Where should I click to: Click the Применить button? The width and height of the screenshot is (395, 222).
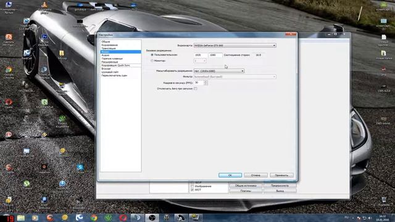pos(281,175)
